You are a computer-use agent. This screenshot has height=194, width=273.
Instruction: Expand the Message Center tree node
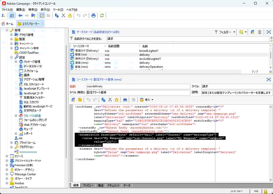[x=7, y=174]
